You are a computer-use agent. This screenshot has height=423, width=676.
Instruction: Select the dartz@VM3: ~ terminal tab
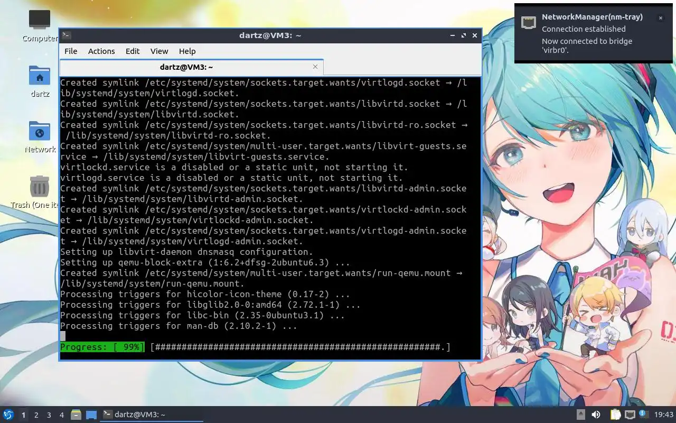pos(191,67)
